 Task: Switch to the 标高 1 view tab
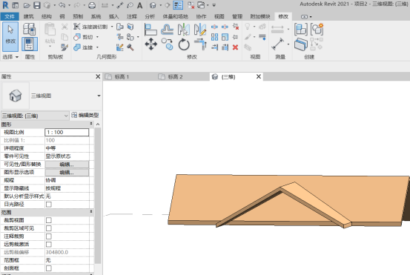point(122,76)
